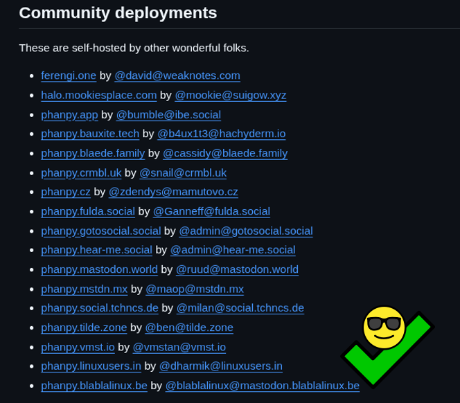Open phanpy.gotosocial.social link
Image resolution: width=460 pixels, height=403 pixels.
[x=100, y=231]
